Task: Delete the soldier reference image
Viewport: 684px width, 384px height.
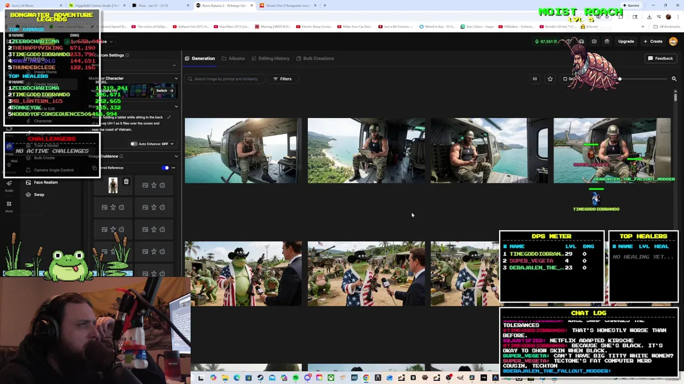Action: (126, 182)
